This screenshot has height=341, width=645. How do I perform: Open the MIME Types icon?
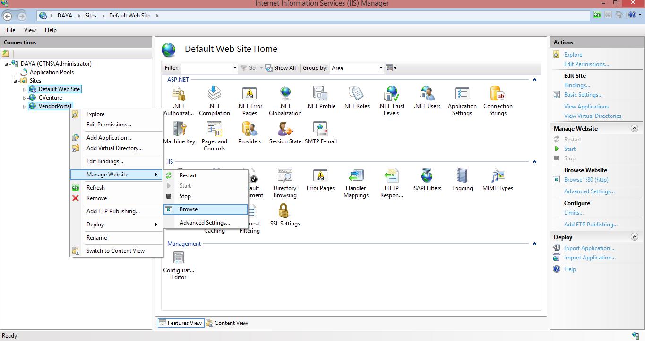pos(498,180)
